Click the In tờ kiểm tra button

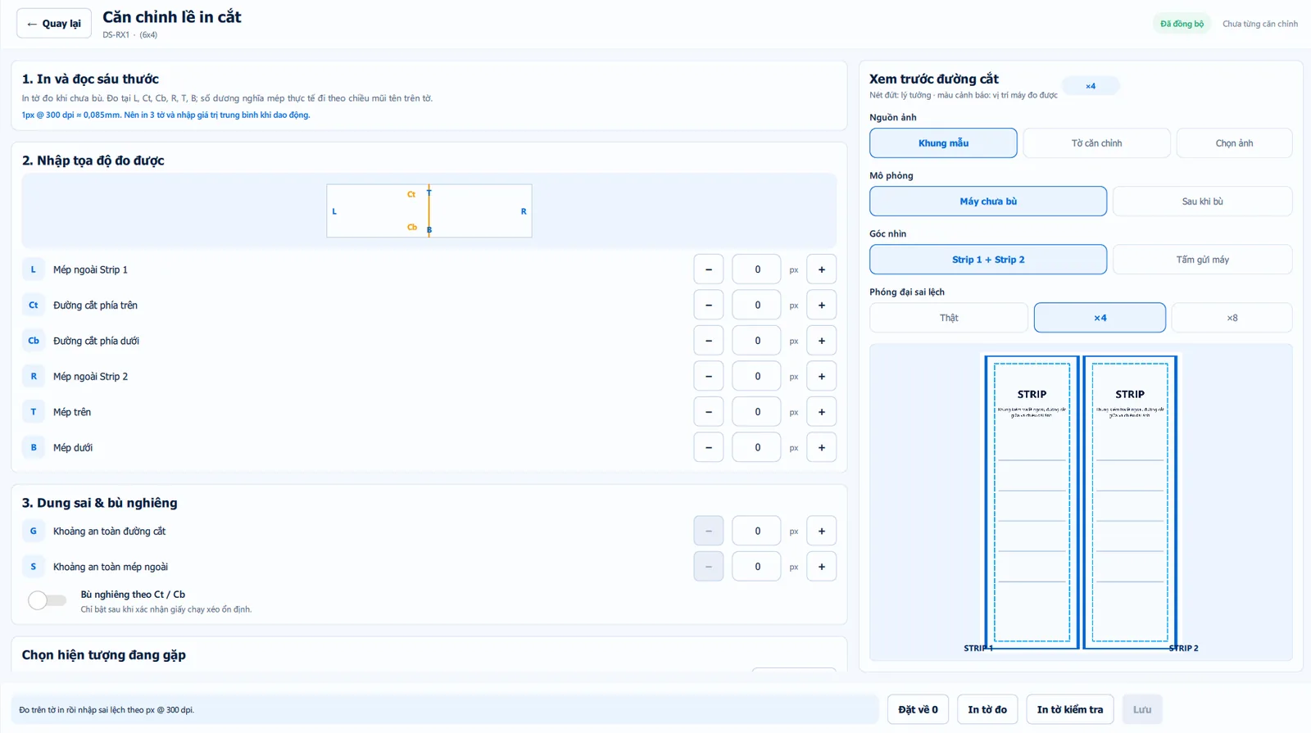(x=1070, y=709)
